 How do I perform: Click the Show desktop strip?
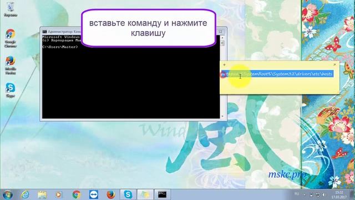point(353,194)
